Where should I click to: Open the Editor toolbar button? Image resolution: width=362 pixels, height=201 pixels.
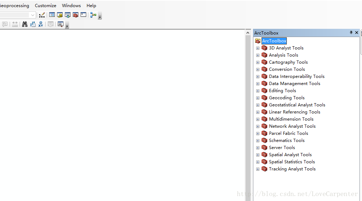[x=42, y=15]
